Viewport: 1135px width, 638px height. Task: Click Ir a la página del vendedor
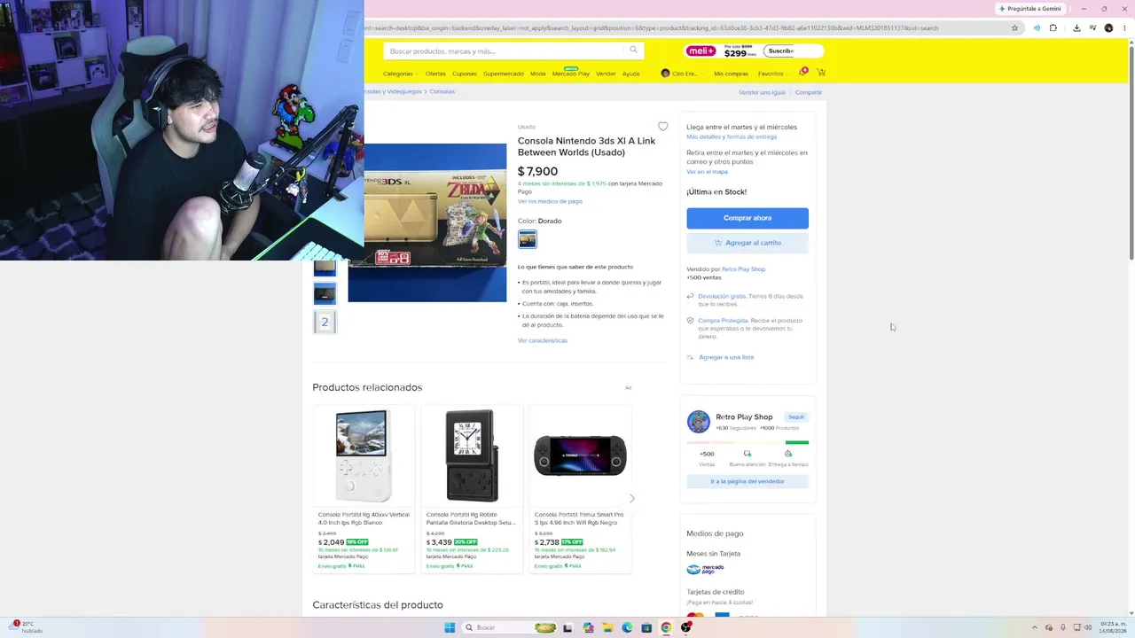(748, 481)
